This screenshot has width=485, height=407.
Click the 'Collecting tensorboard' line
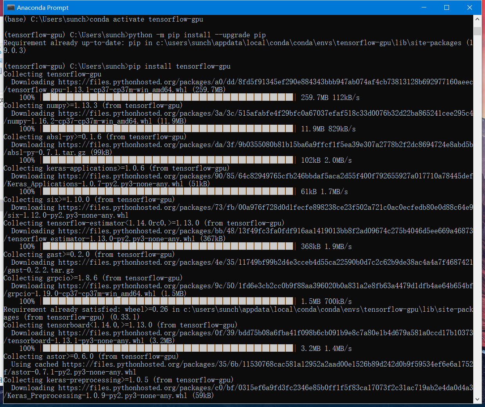point(120,325)
